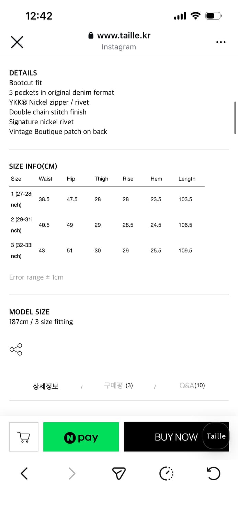Go forward with the right arrow
238x515 pixels.
pos(72,474)
